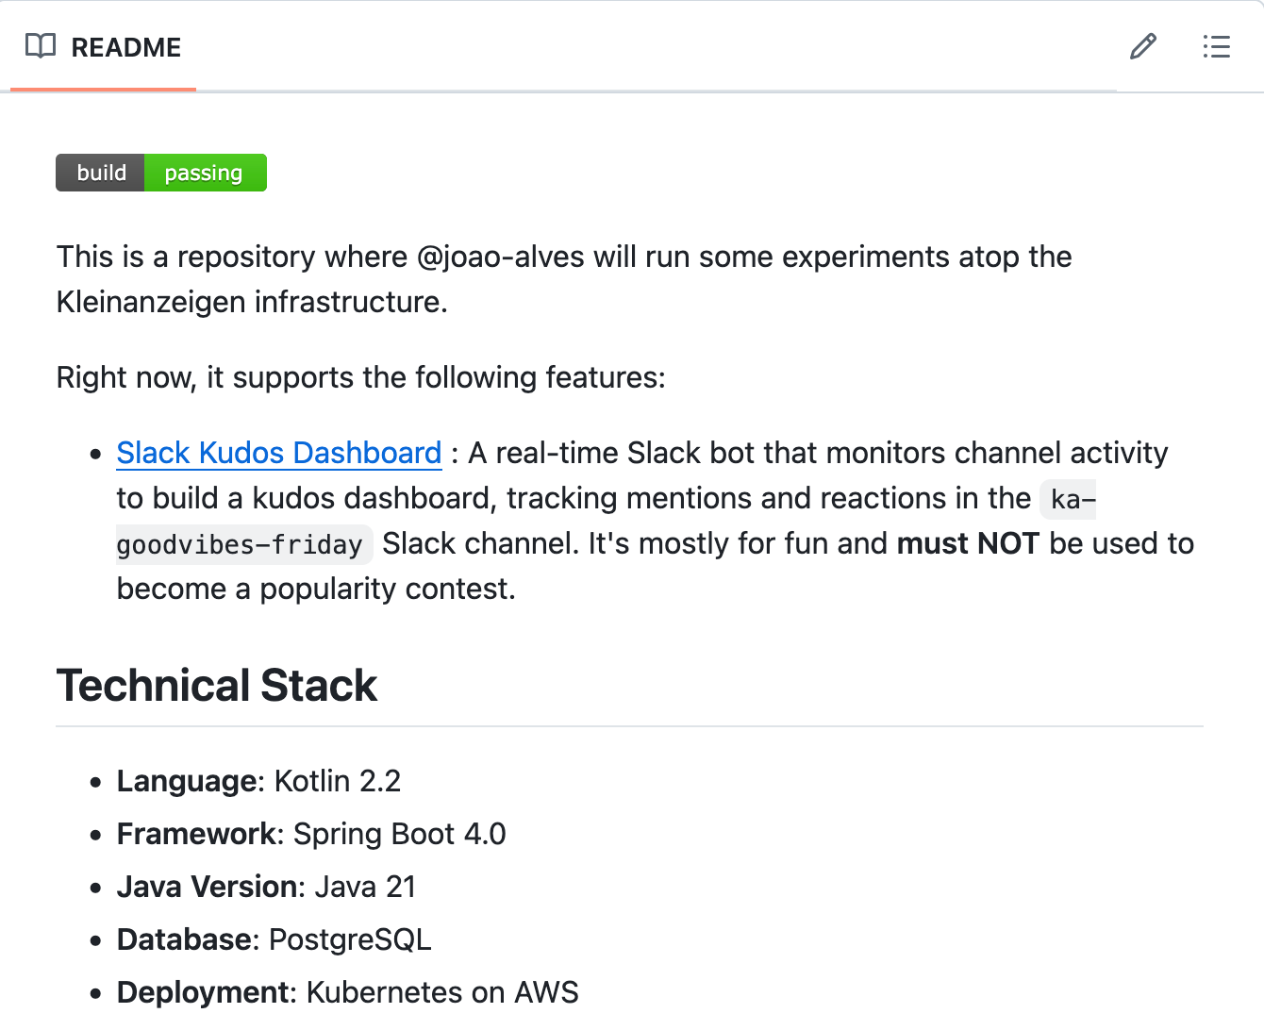Screen dimensions: 1264x1030
Task: Click the "goodvibes-friday" code text
Action: 240,544
